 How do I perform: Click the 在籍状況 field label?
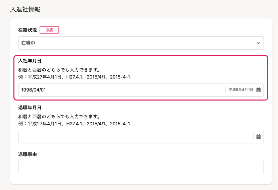(28, 30)
